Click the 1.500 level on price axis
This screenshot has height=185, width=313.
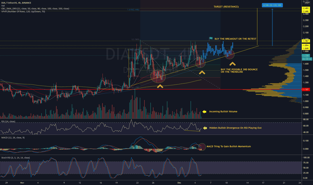click(x=306, y=70)
